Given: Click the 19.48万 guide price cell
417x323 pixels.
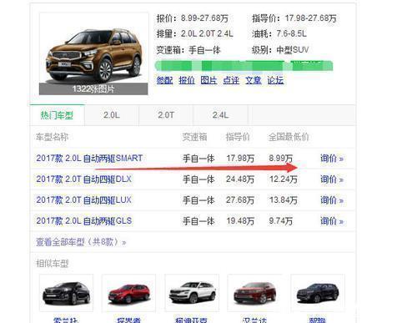Looking at the screenshot, I should pyautogui.click(x=240, y=221).
